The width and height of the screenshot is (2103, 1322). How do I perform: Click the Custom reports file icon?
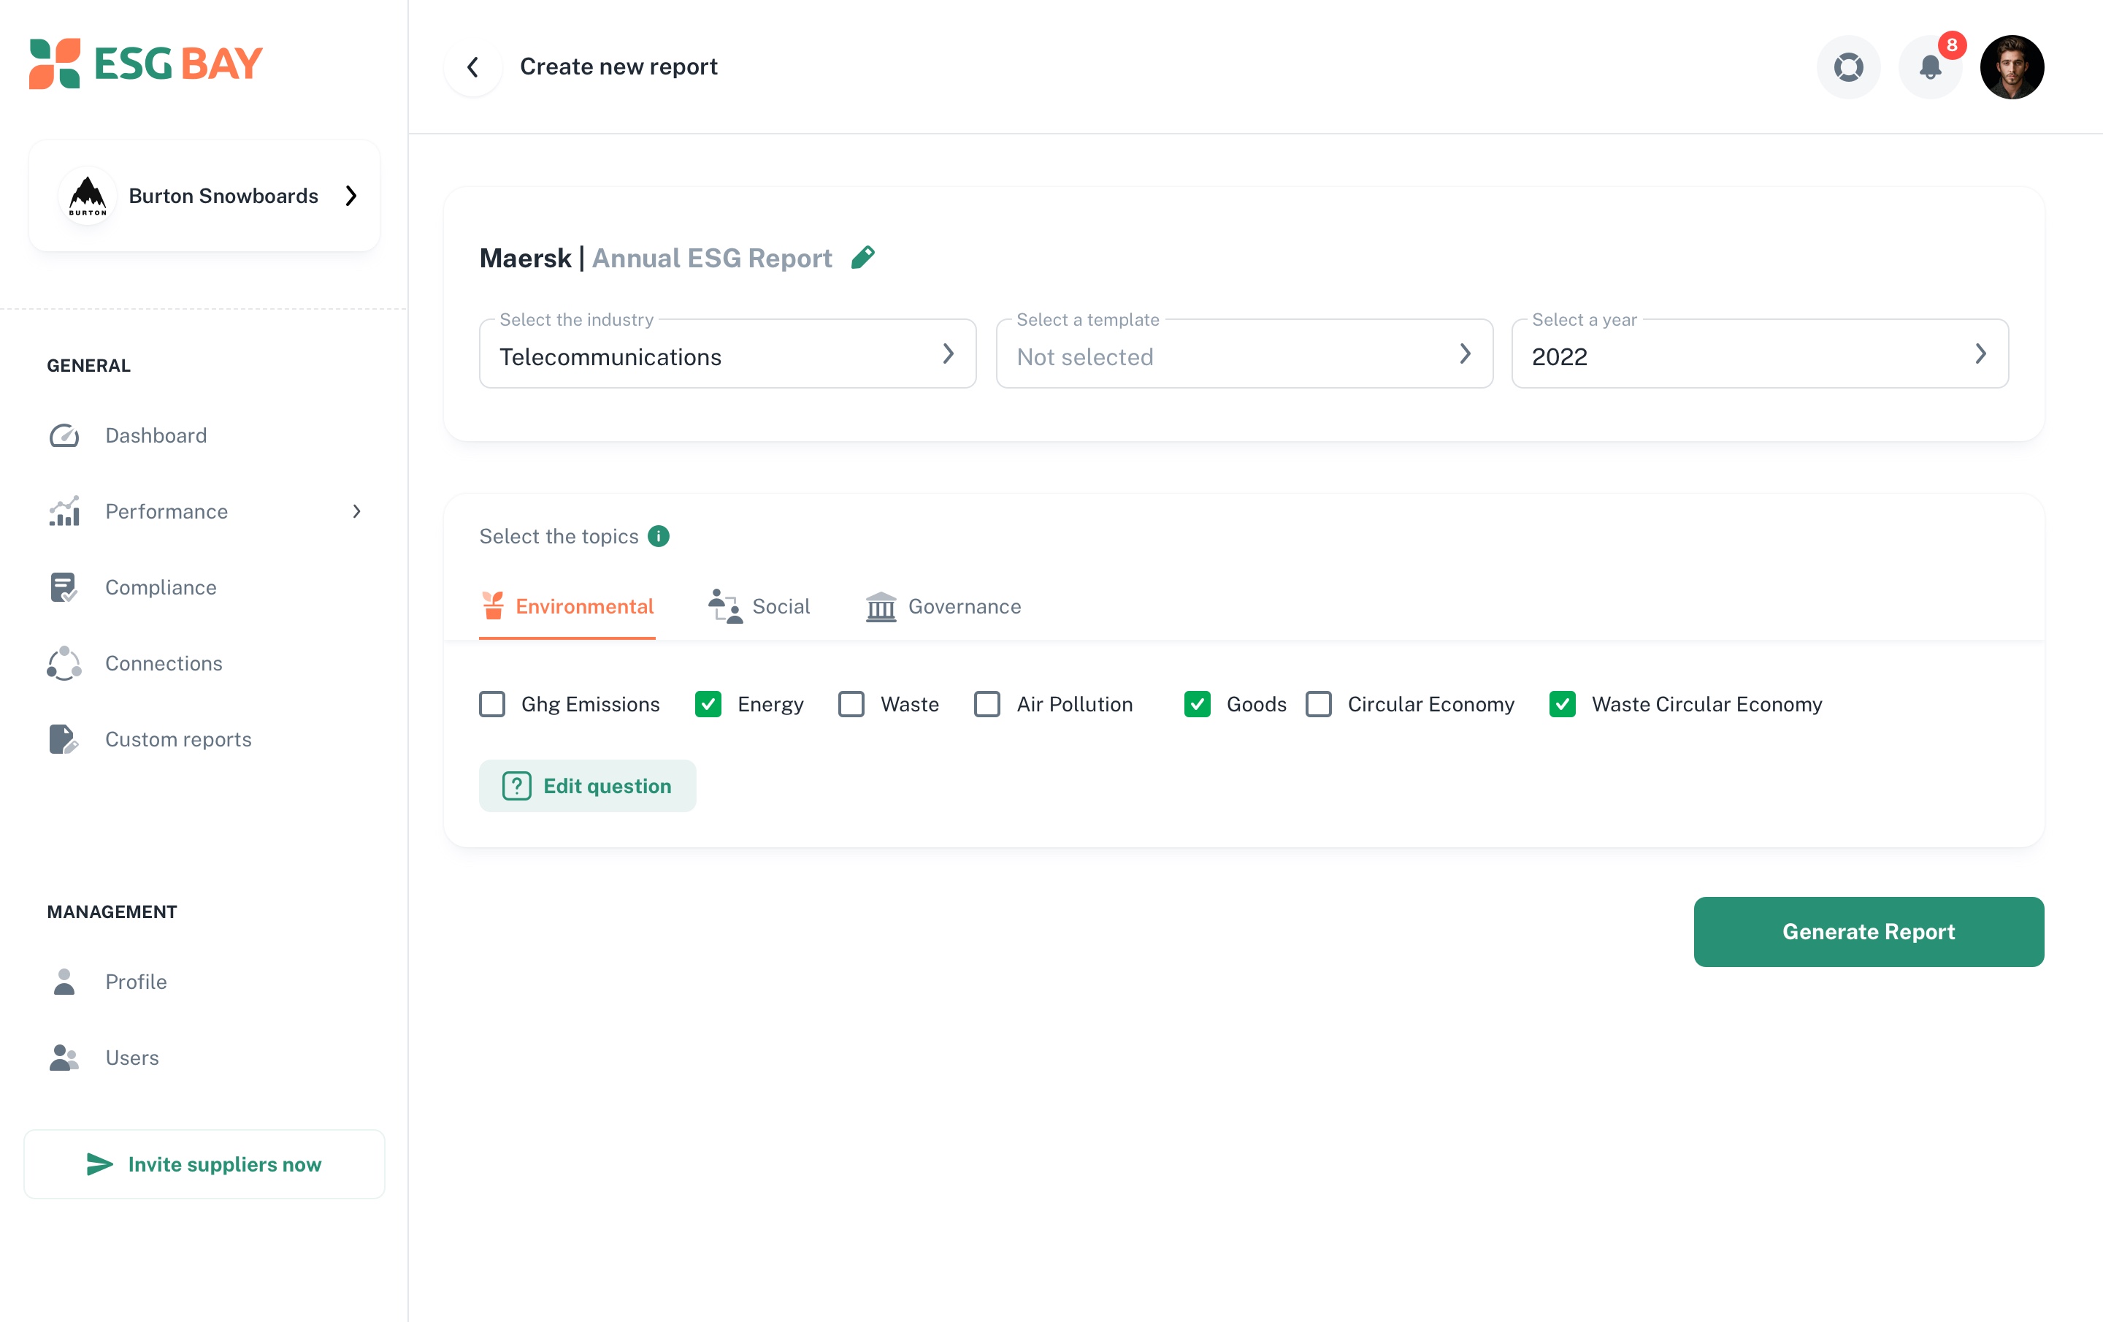(x=64, y=739)
